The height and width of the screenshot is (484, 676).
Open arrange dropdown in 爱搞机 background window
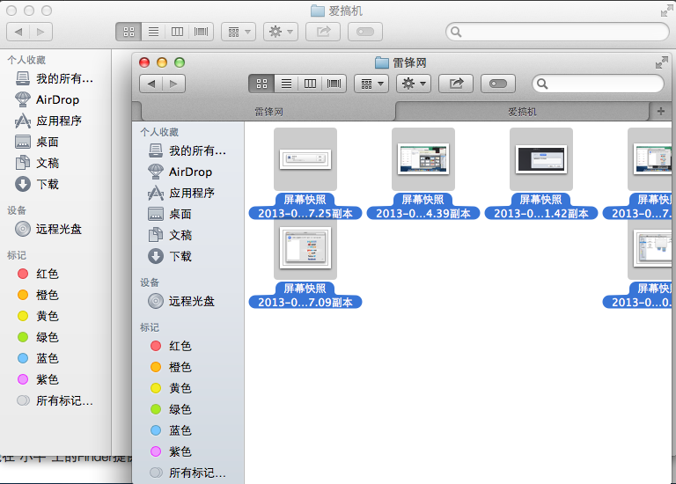point(239,32)
